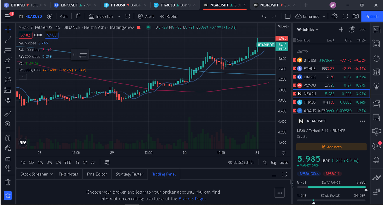The image size is (383, 205).
Task: Open the Brokers Page link
Action: coord(191,199)
